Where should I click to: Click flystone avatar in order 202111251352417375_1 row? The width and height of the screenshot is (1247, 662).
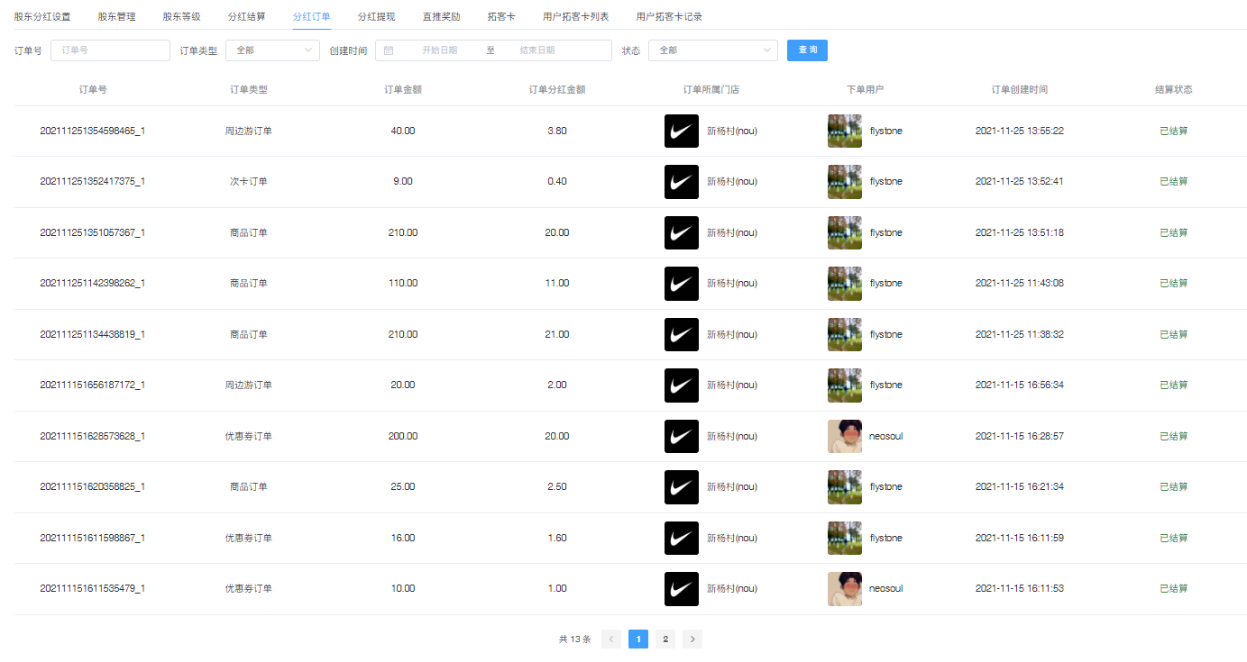coord(845,182)
